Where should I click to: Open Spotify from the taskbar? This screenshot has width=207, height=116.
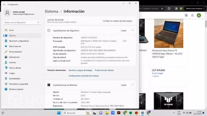[x=131, y=113]
